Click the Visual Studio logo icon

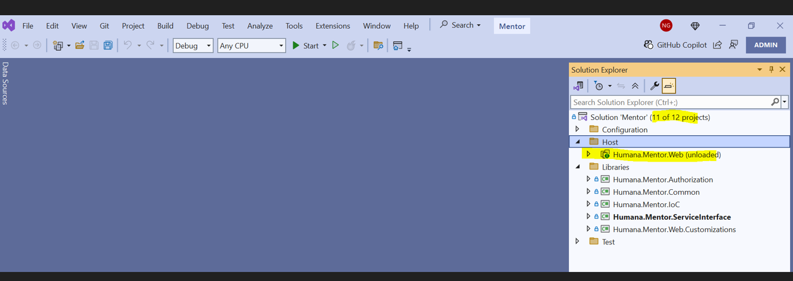pyautogui.click(x=8, y=25)
